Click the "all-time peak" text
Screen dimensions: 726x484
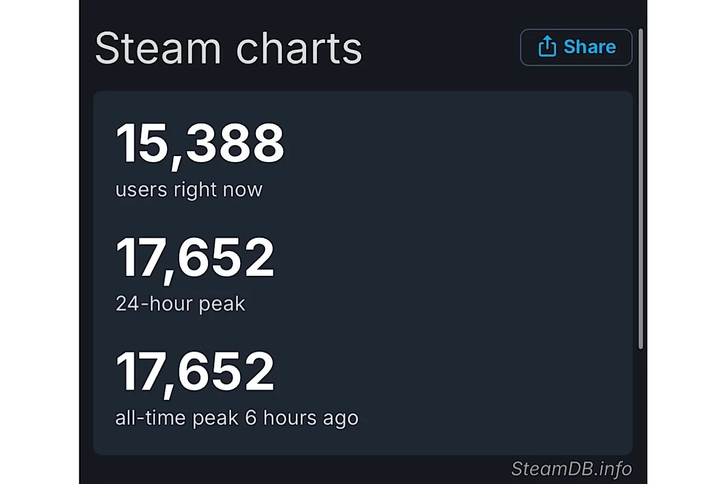click(177, 418)
